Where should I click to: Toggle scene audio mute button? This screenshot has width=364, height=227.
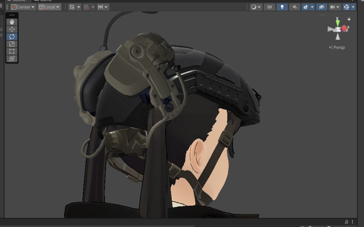[x=294, y=7]
